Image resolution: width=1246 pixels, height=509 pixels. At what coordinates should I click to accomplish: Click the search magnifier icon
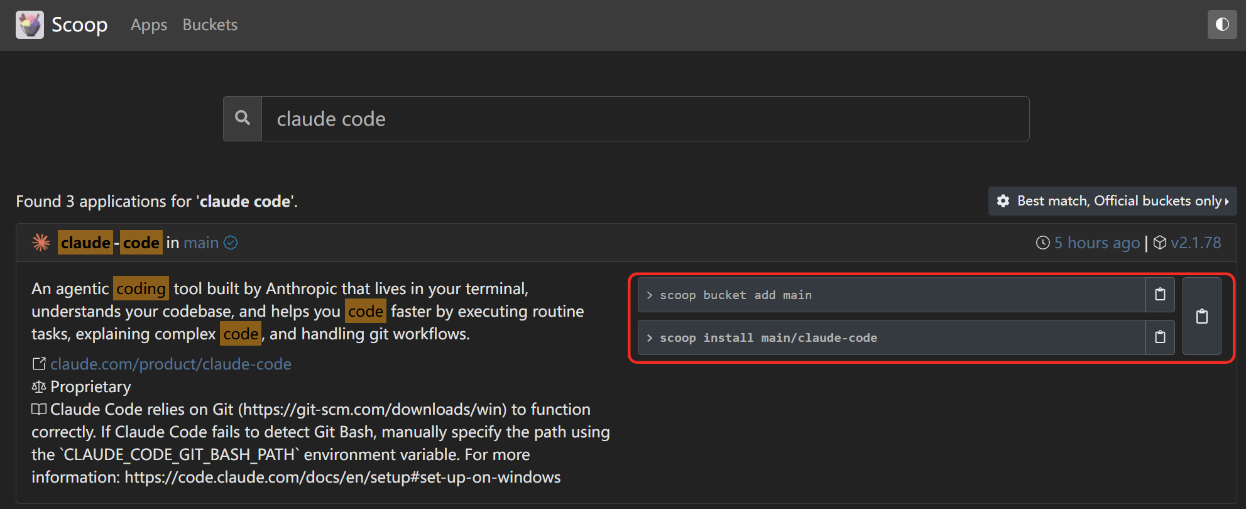(x=243, y=118)
